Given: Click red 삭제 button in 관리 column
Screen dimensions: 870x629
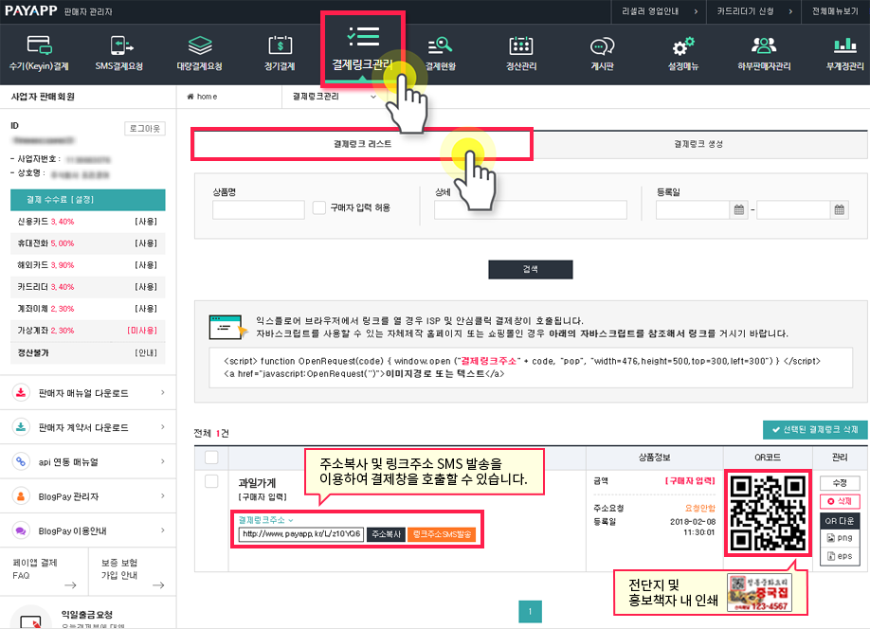Looking at the screenshot, I should pyautogui.click(x=840, y=501).
